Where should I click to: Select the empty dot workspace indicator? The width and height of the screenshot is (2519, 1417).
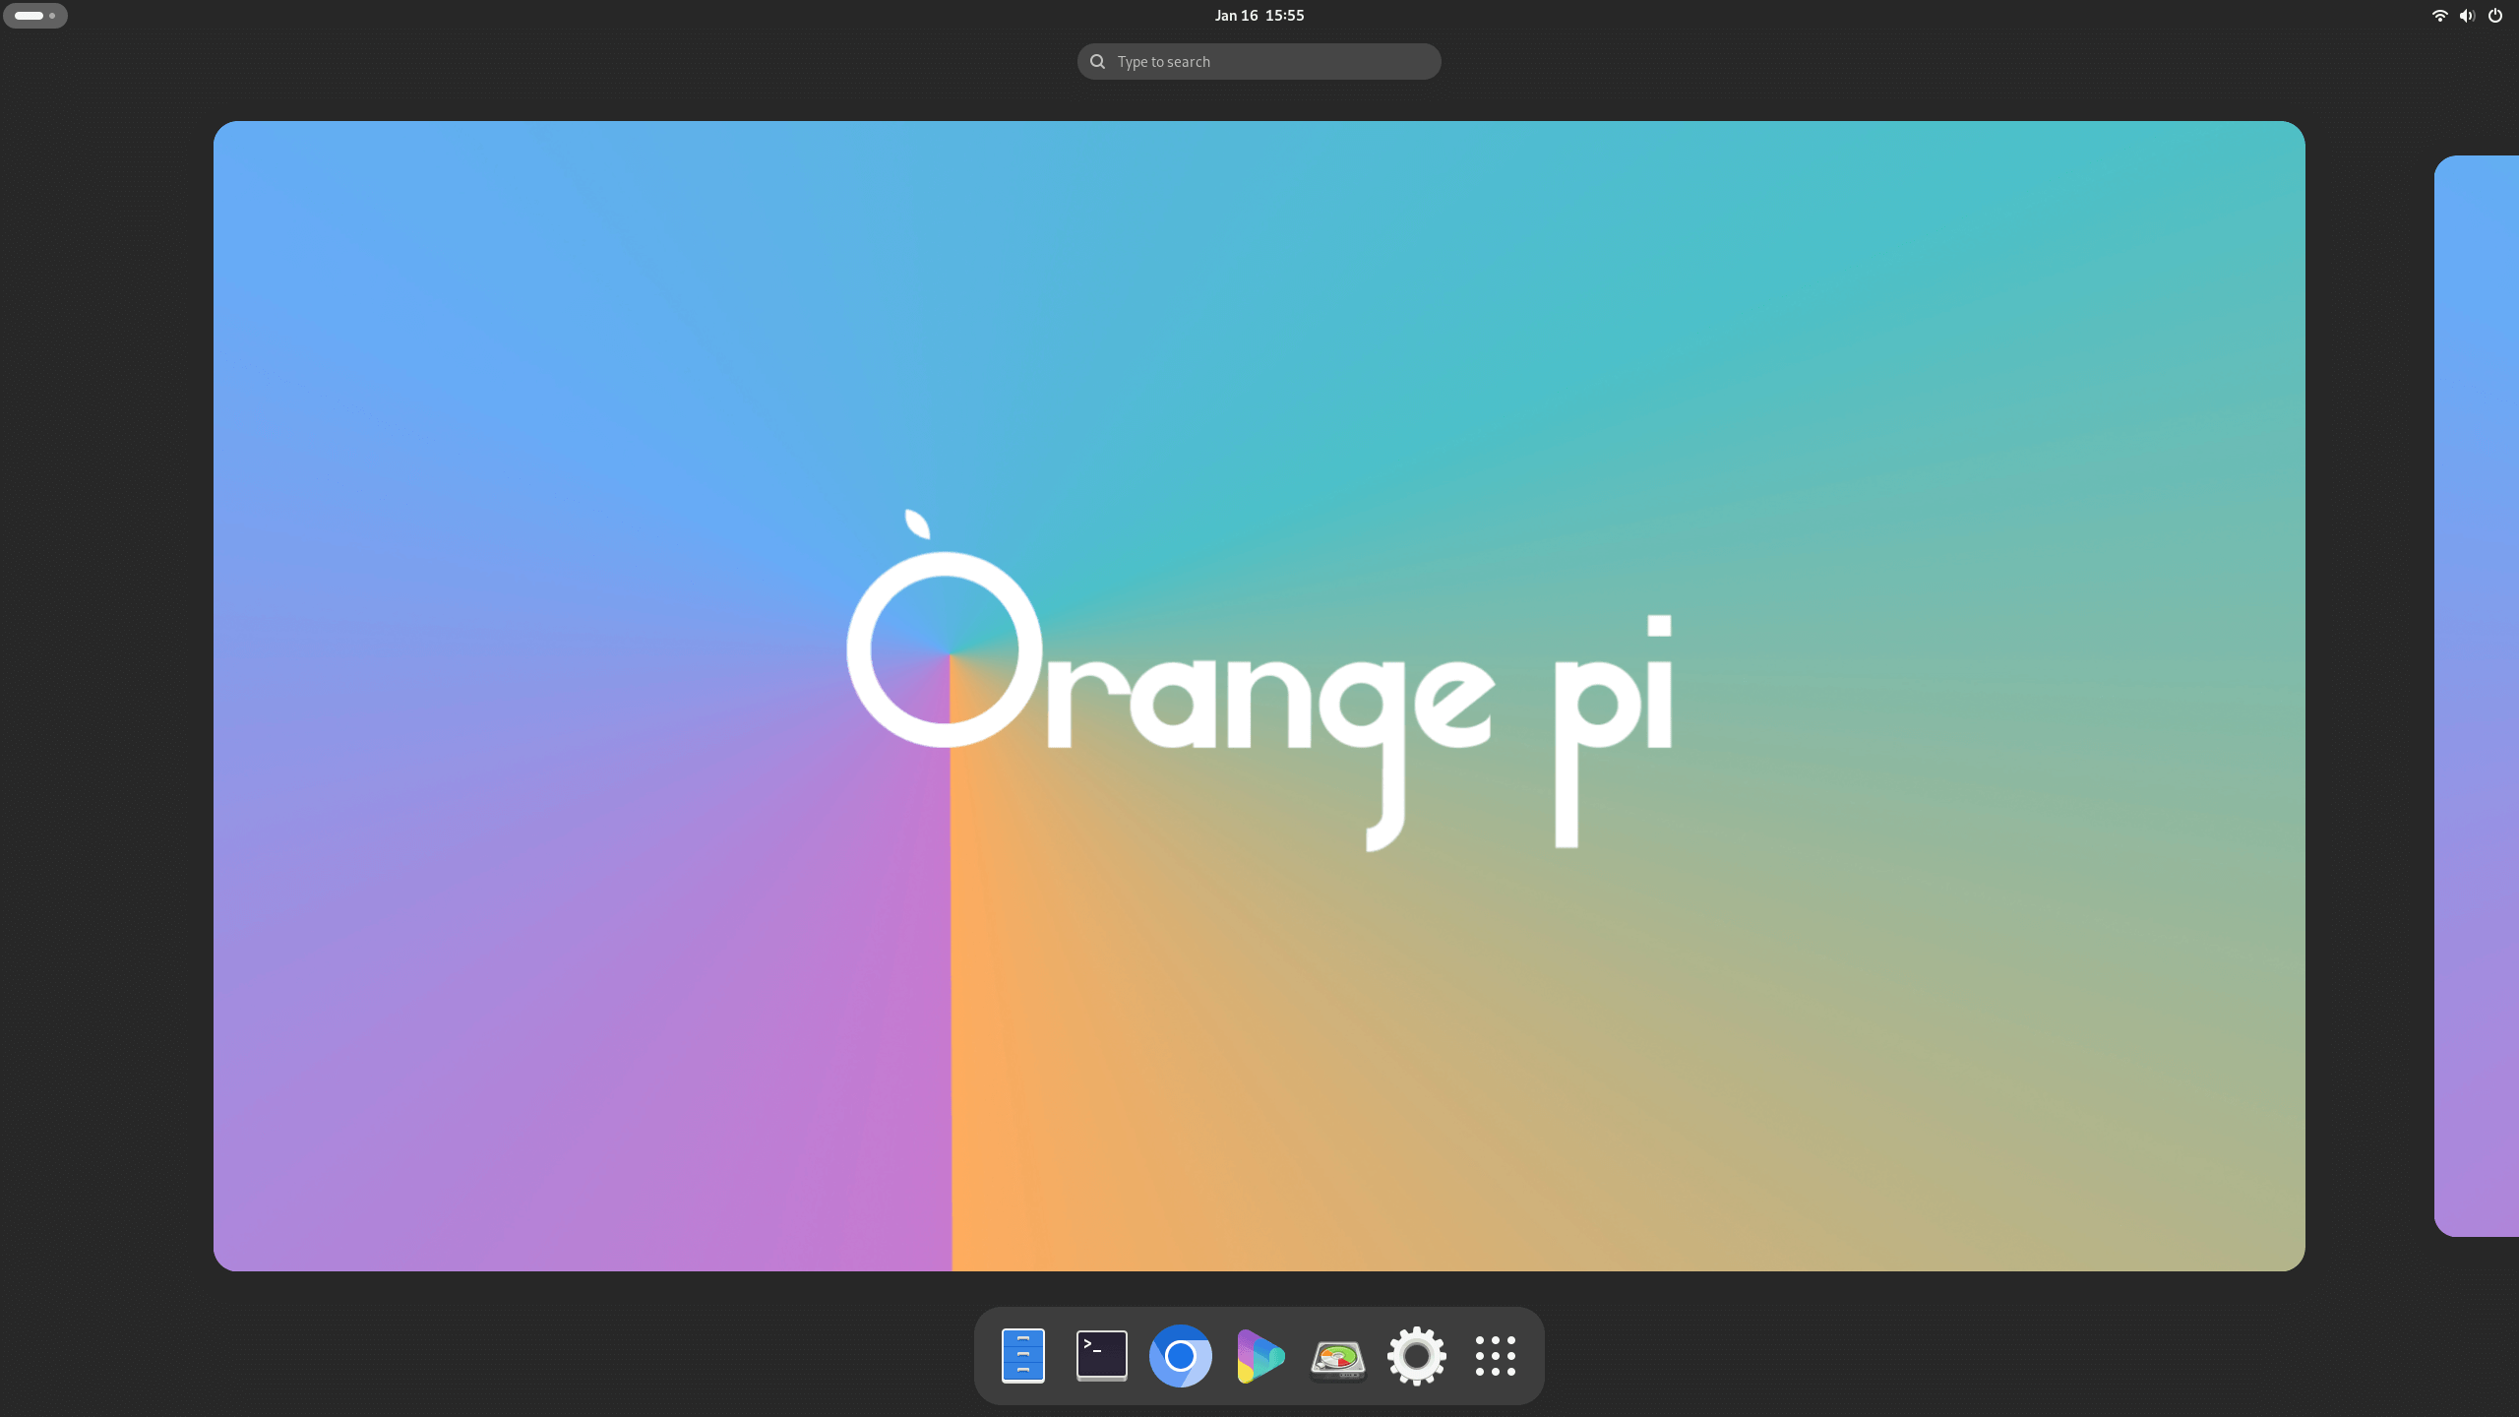(x=51, y=15)
